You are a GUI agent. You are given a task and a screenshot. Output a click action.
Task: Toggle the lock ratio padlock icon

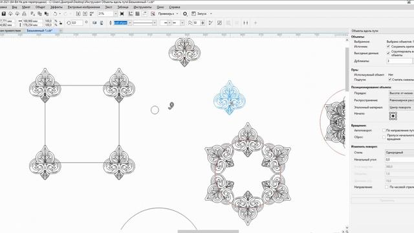(61, 23)
